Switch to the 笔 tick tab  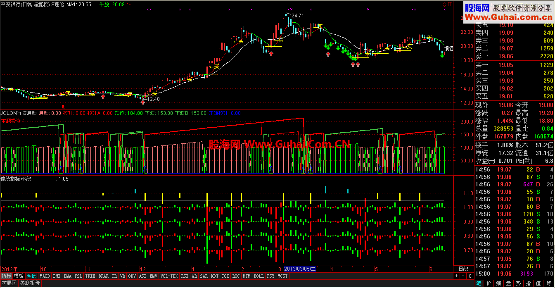point(479,283)
